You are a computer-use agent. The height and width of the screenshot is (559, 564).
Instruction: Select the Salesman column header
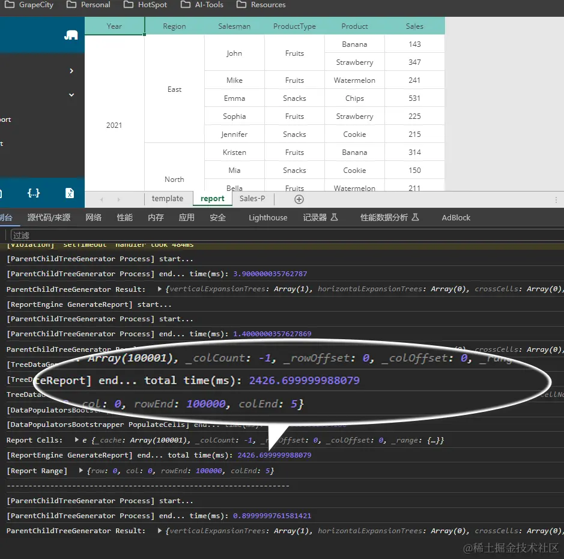tap(234, 26)
